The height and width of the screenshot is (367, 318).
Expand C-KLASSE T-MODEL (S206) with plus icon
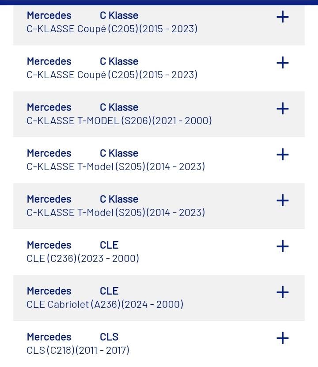coord(282,109)
